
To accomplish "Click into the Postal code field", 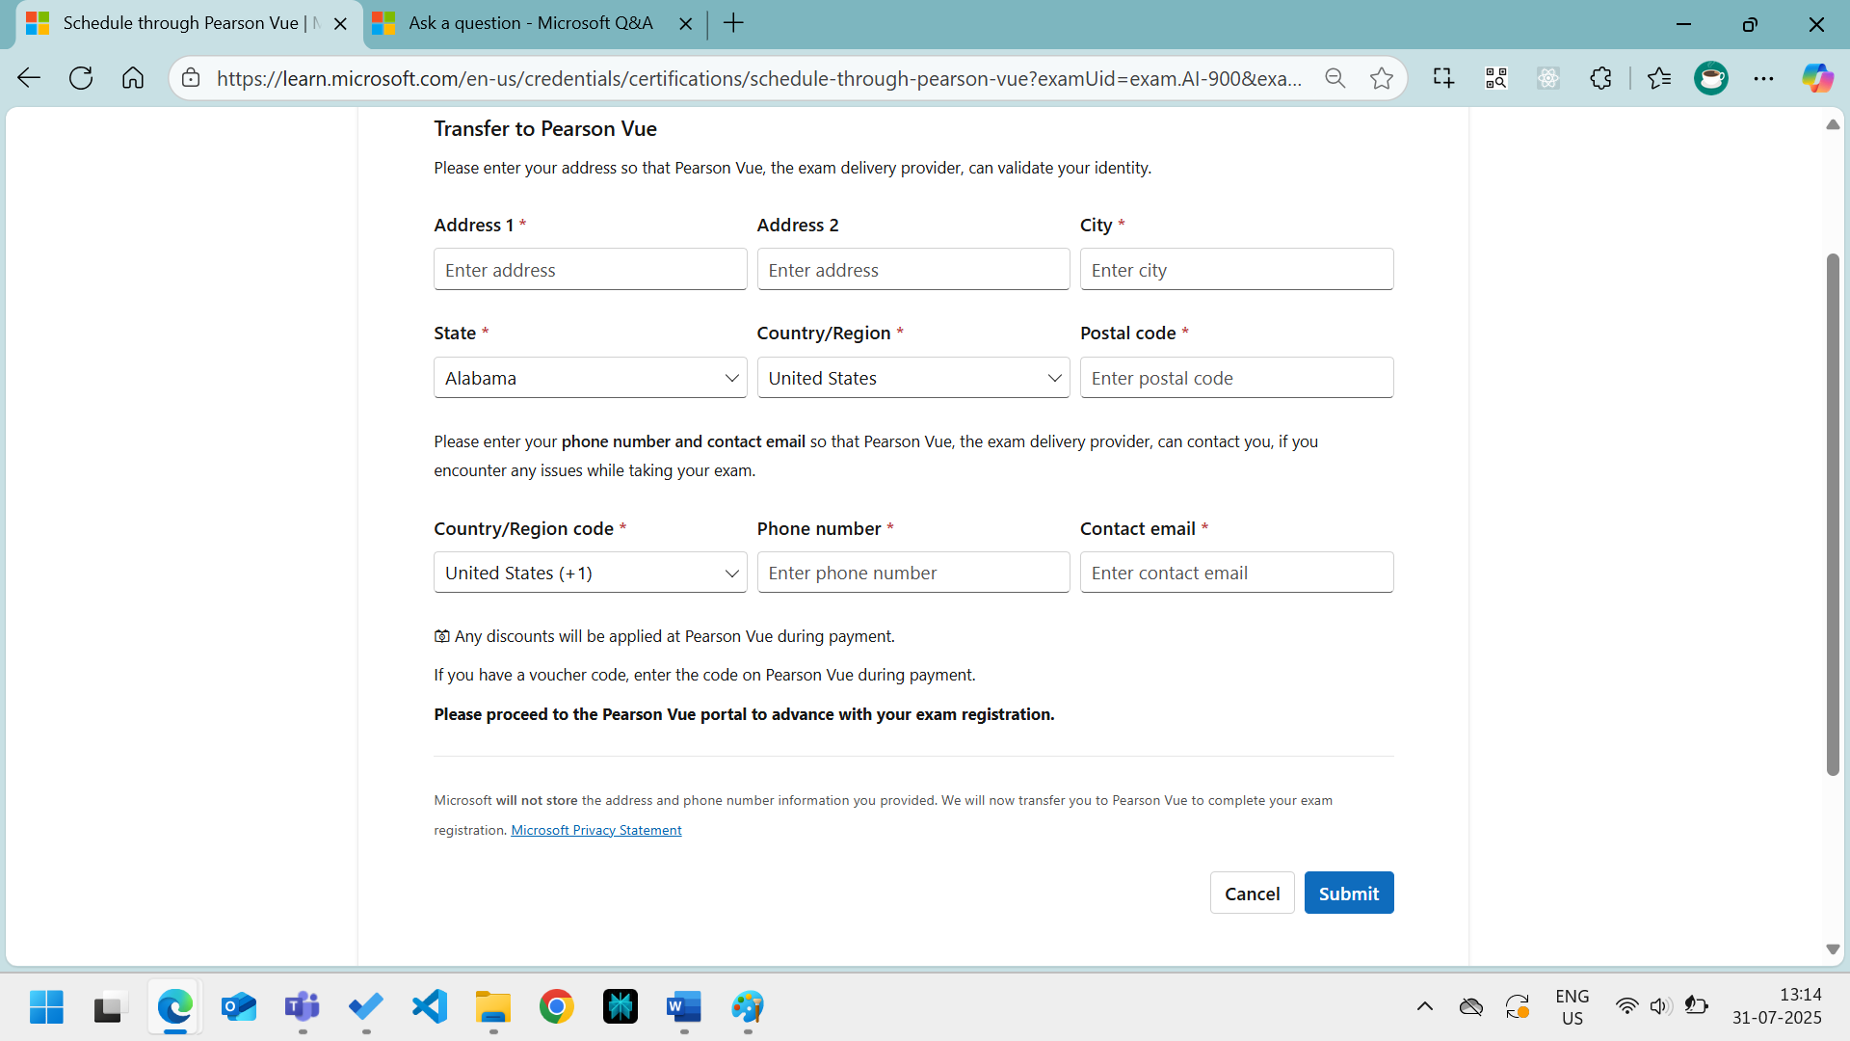I will (1236, 378).
